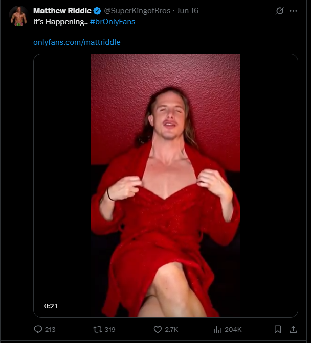Screen dimensions: 311x343
Task: Click the 319 reposts count
Action: (110, 329)
